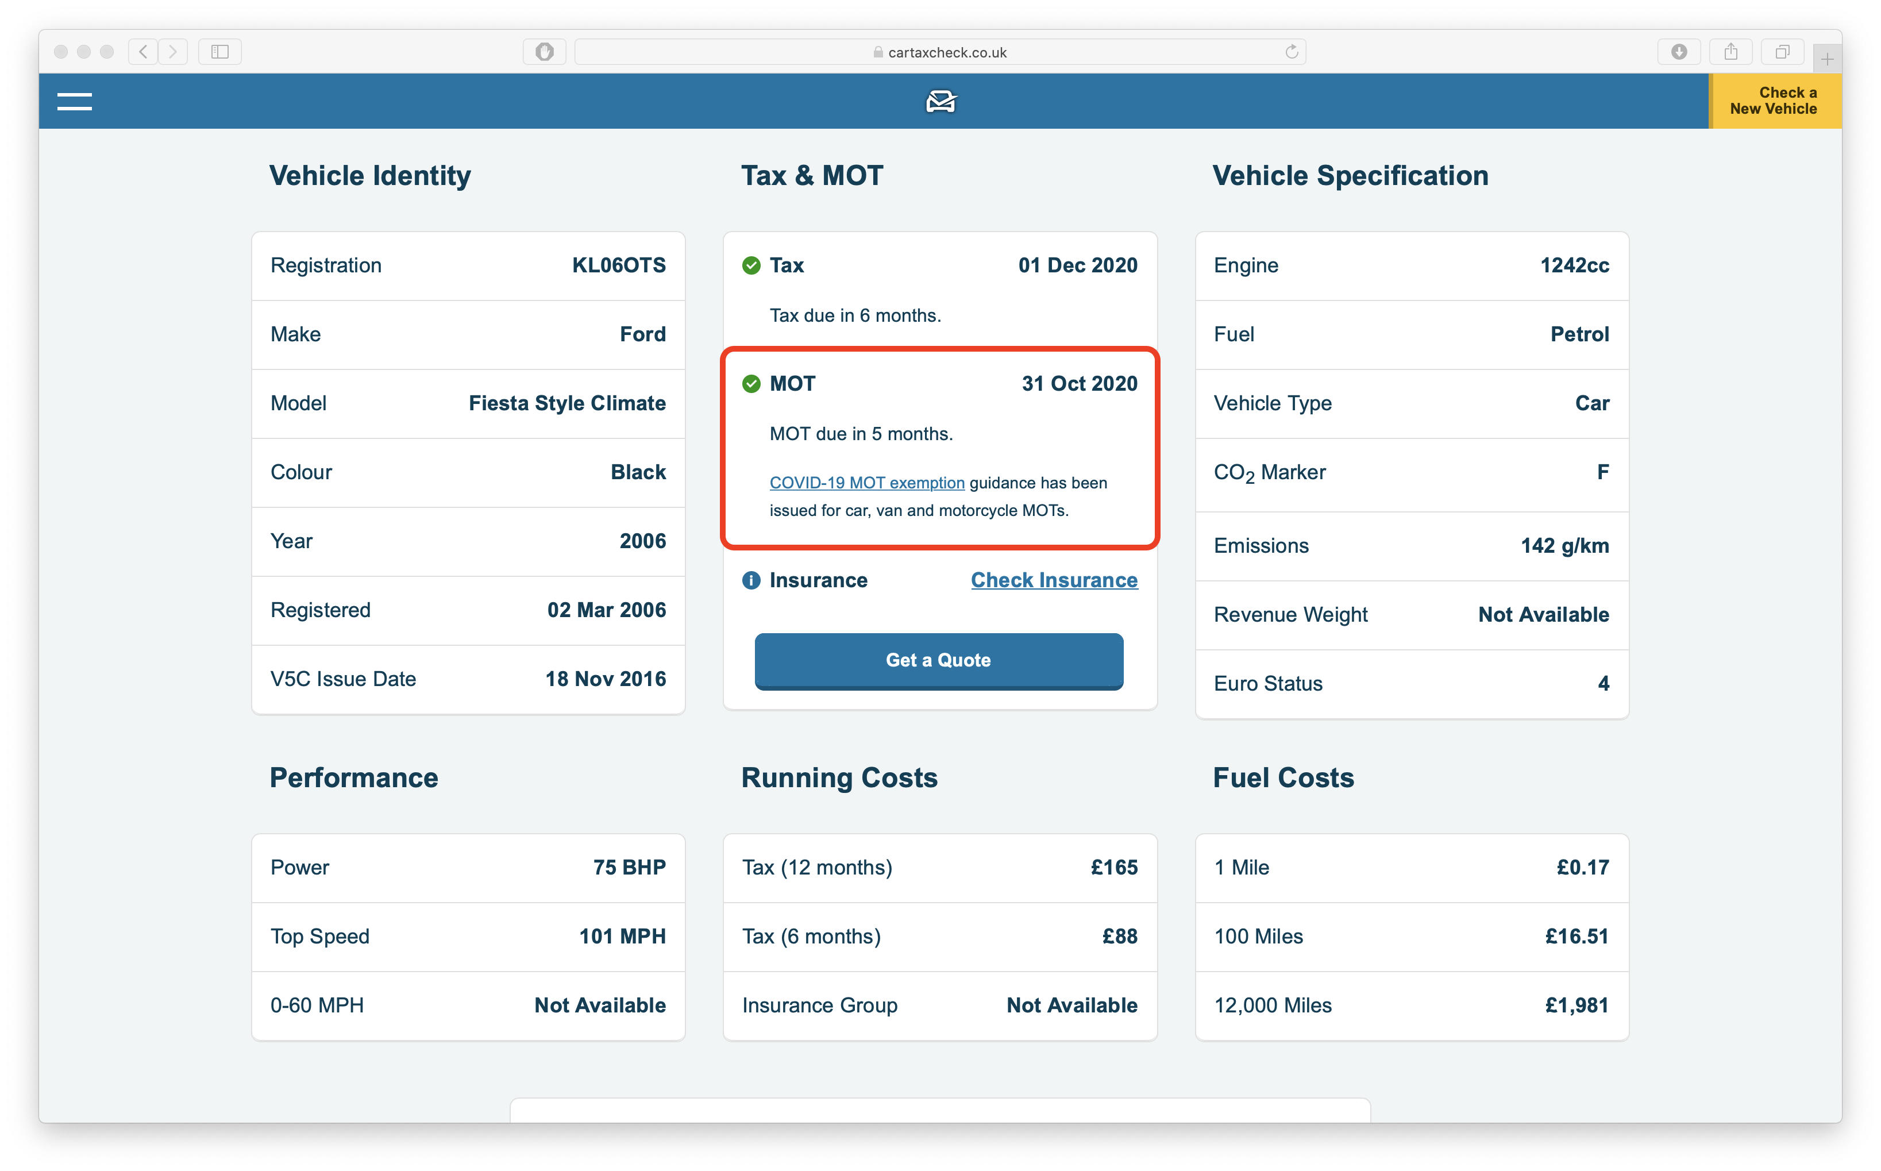1881x1171 pixels.
Task: Click the Vehicle Type value Car
Action: click(1592, 403)
